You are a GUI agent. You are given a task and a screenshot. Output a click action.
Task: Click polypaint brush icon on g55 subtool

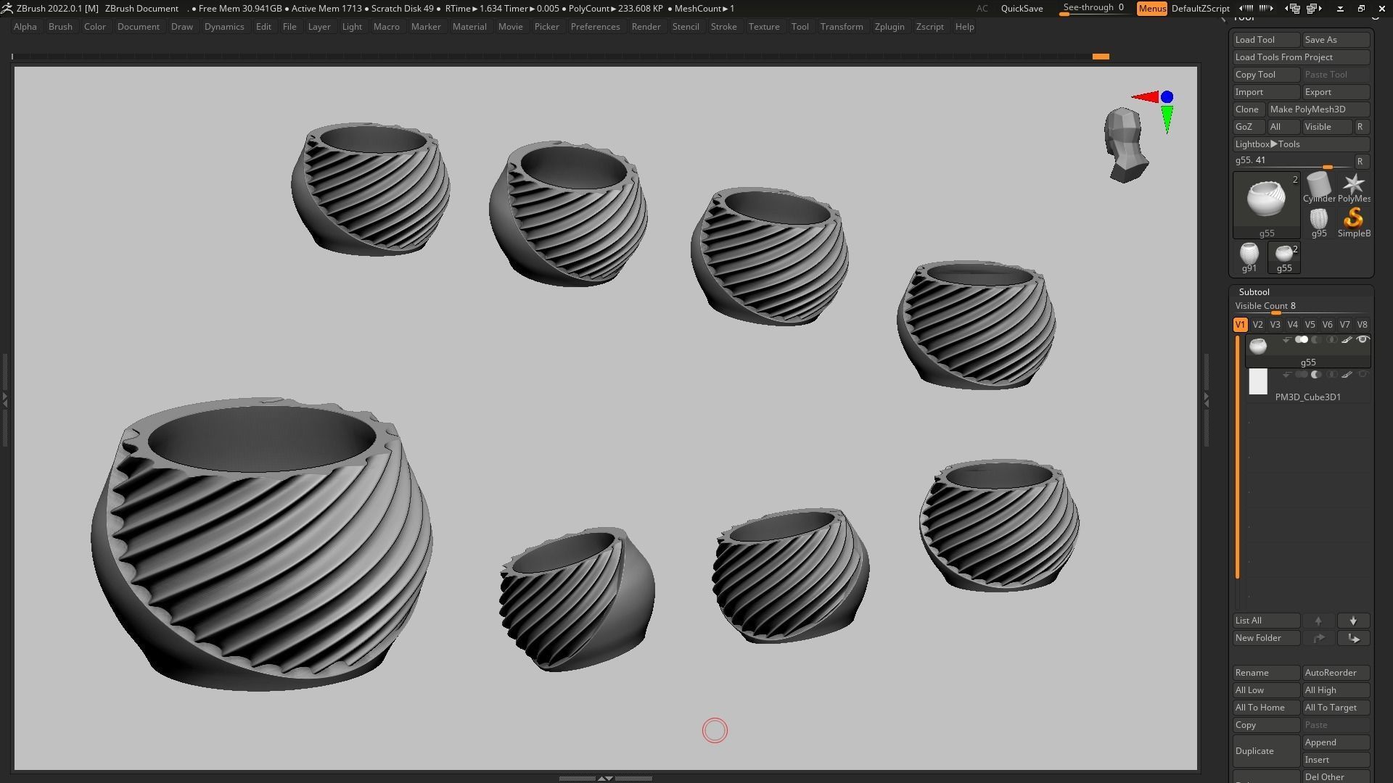click(x=1347, y=340)
